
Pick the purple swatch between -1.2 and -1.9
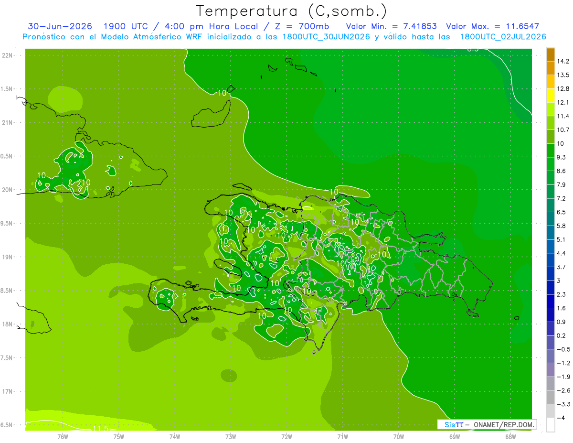coord(550,370)
